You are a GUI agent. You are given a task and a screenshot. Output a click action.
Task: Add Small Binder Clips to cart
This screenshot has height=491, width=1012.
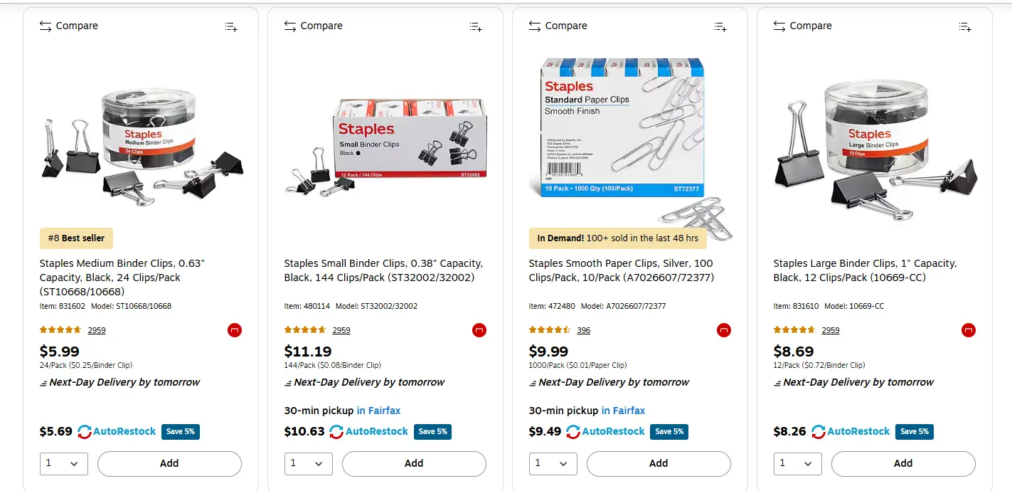[x=414, y=463]
